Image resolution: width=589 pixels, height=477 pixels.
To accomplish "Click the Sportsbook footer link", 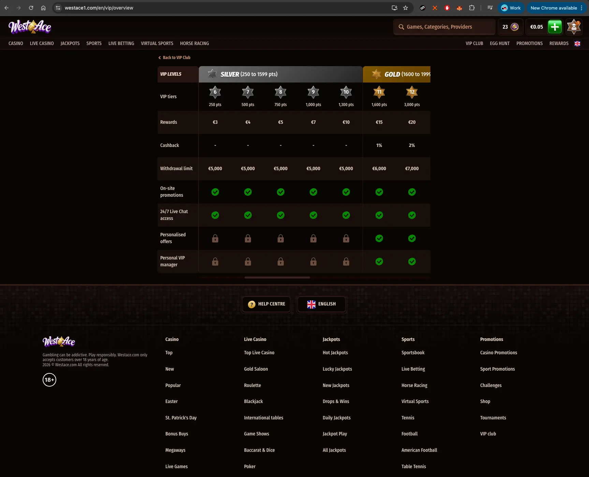I will pyautogui.click(x=413, y=353).
